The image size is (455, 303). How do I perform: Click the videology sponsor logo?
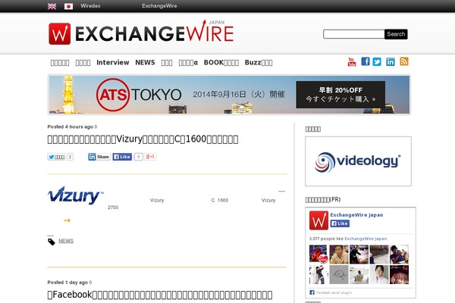[x=358, y=161]
